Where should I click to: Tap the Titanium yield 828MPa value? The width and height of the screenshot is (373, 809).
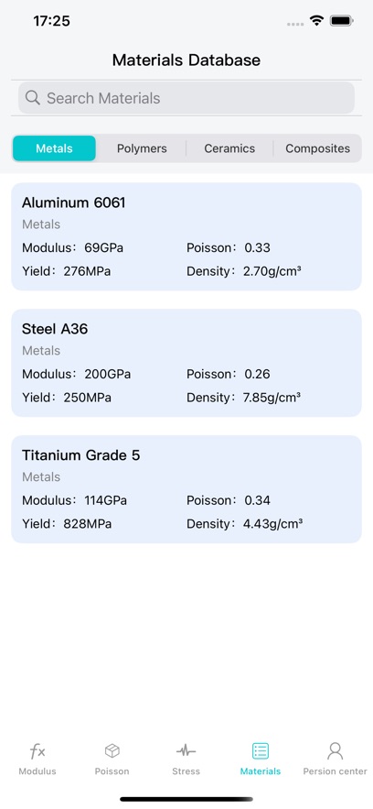88,524
